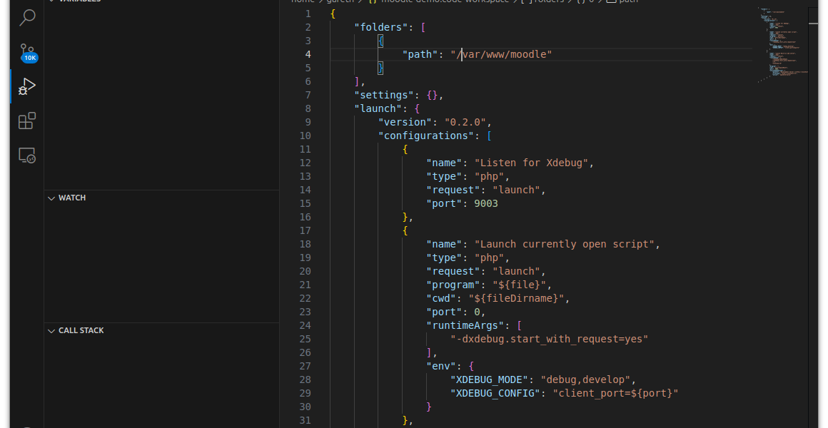Screen dimensions: 828x428
Task: Click the CALL STACK header label
Action: point(81,330)
